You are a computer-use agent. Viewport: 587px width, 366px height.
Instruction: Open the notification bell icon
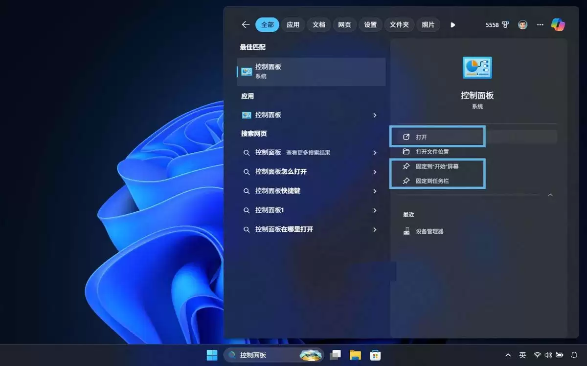pos(574,355)
